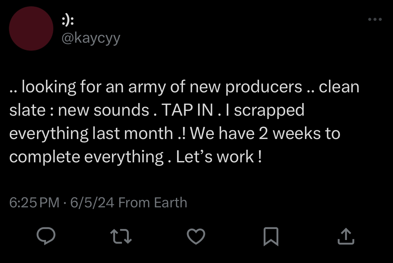Open the share icon for this tweet
The width and height of the screenshot is (393, 263).
tap(345, 236)
